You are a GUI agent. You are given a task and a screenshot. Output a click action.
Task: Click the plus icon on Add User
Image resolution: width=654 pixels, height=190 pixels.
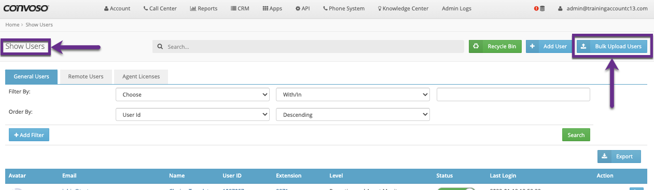click(532, 47)
